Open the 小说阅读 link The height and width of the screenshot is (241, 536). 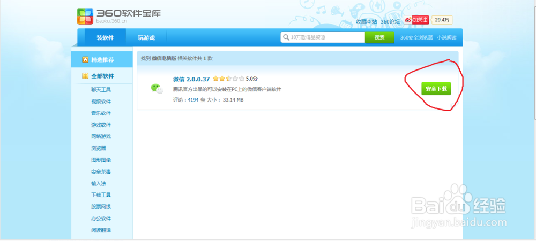point(446,37)
